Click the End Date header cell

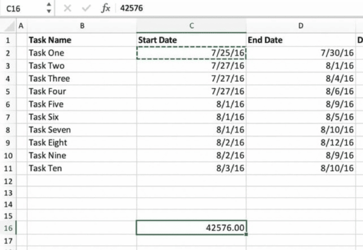pyautogui.click(x=301, y=40)
